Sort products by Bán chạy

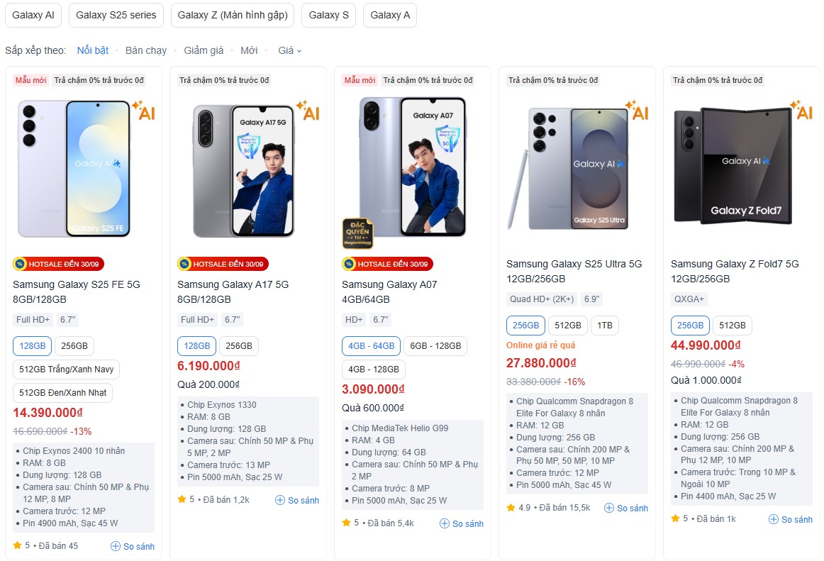[x=146, y=50]
